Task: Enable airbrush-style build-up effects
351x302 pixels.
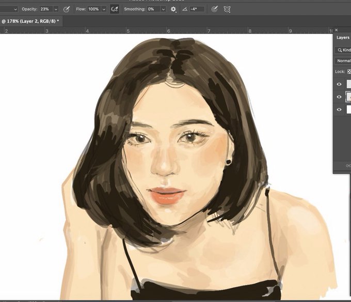Action: 114,9
